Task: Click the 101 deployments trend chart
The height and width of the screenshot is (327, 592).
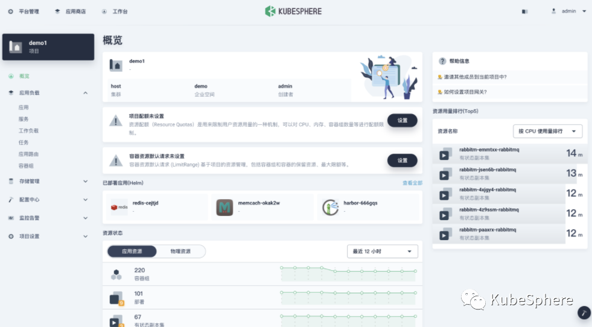Action: point(348,297)
